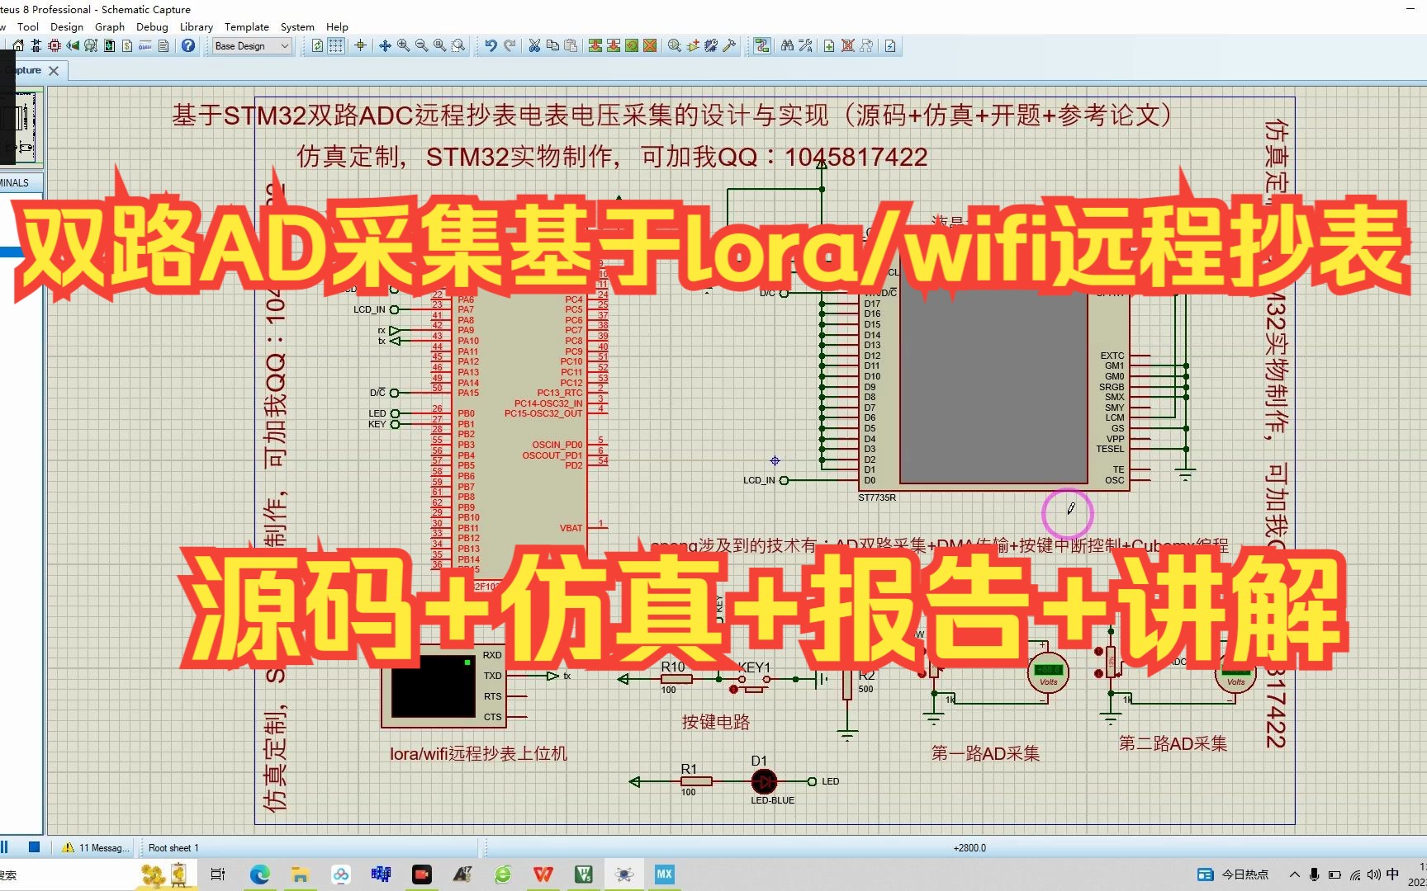Switch to the Root sheet 1 tab

tap(173, 847)
